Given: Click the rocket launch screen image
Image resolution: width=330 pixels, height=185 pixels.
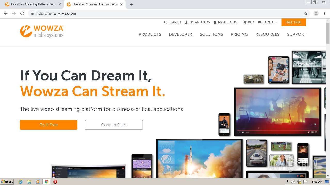Looking at the screenshot, I should (x=199, y=158).
